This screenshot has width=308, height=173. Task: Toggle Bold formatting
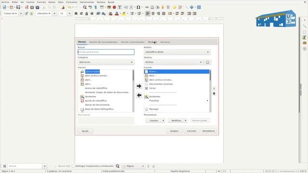tap(76, 13)
